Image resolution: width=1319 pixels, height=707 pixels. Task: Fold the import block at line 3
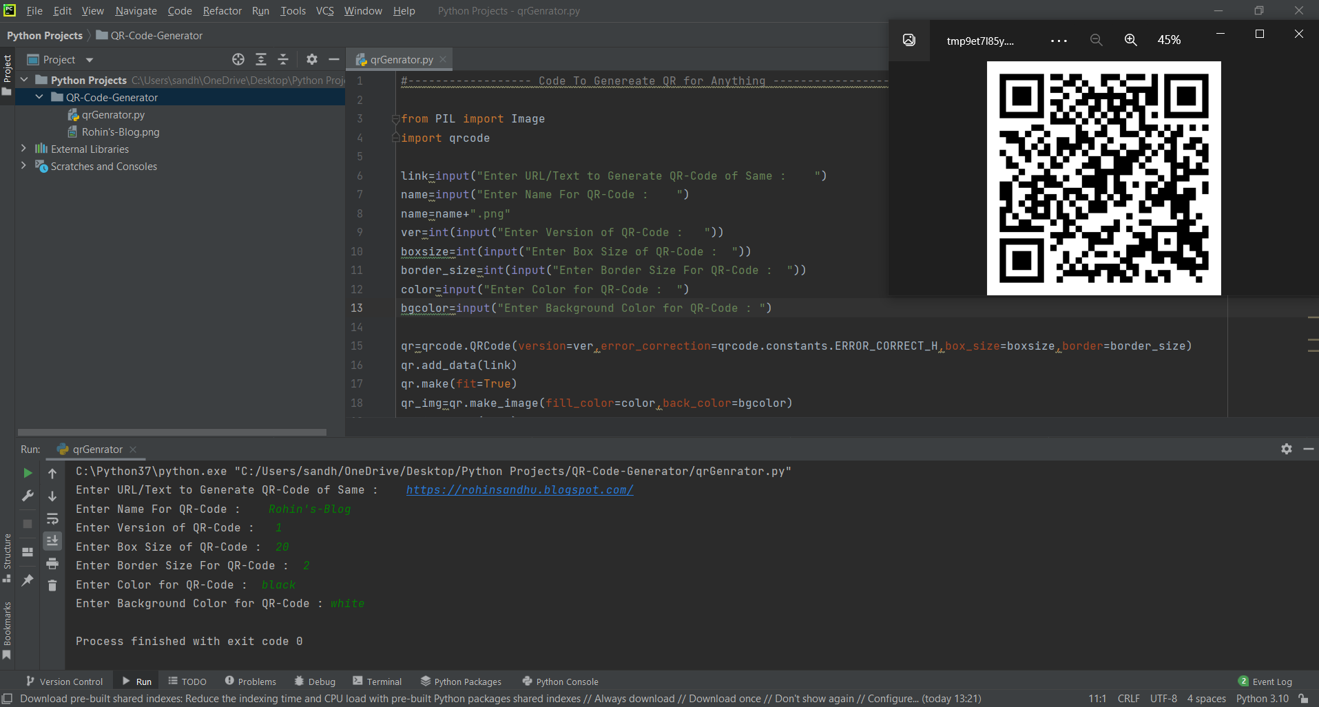(396, 119)
